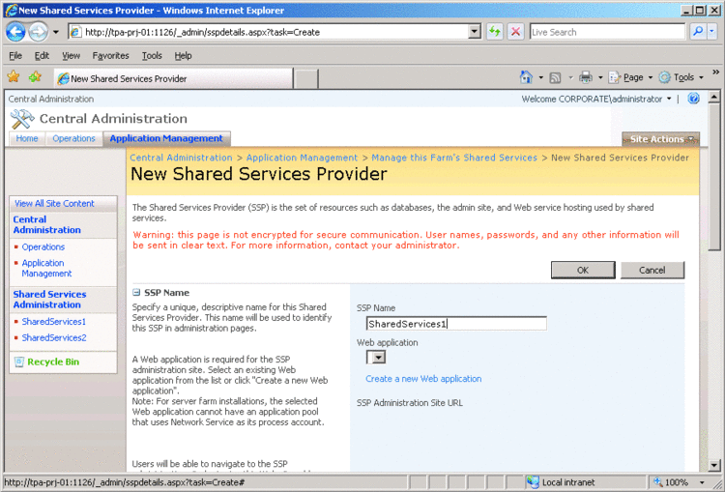This screenshot has width=725, height=492.
Task: Open the Page command bar menu
Action: [x=630, y=77]
